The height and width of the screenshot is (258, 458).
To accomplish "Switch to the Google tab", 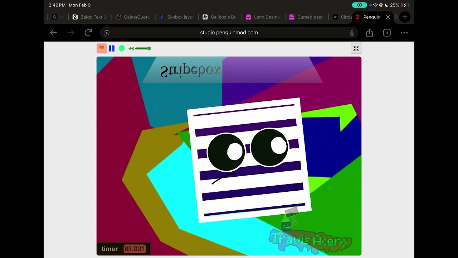I will [x=57, y=17].
